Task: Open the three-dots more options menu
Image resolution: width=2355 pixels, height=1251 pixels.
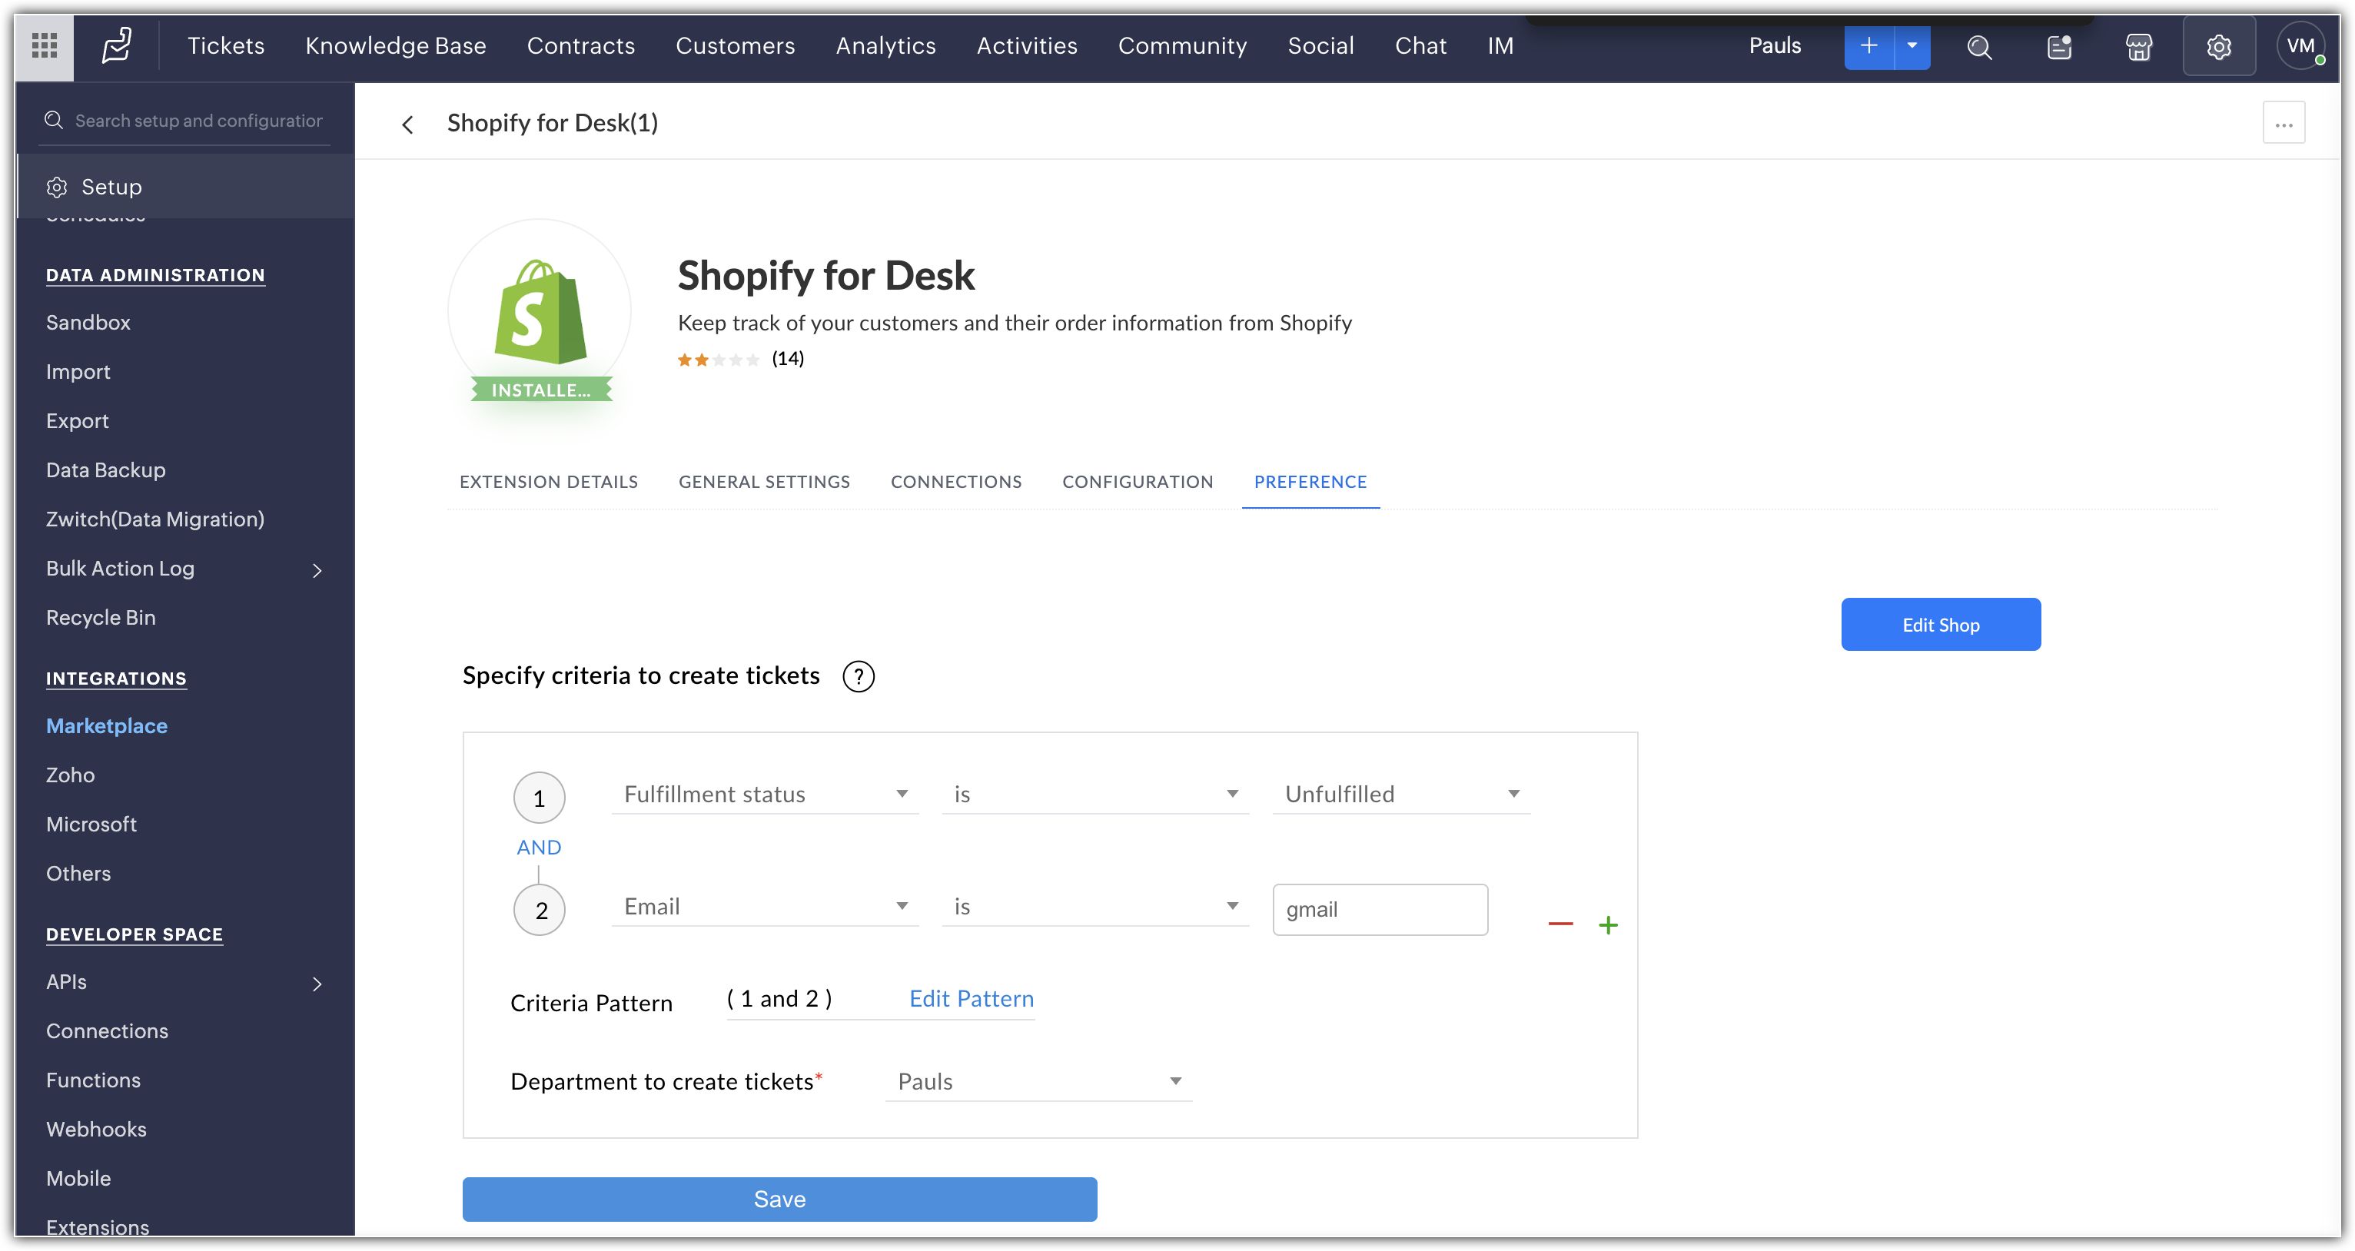Action: pos(2284,124)
